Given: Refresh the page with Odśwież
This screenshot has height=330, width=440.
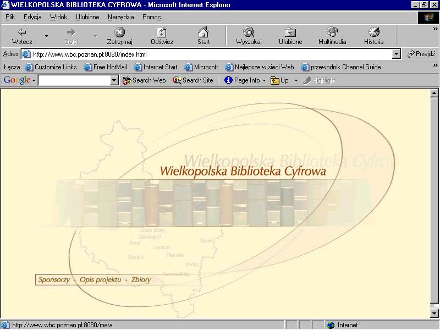Looking at the screenshot, I should [162, 36].
